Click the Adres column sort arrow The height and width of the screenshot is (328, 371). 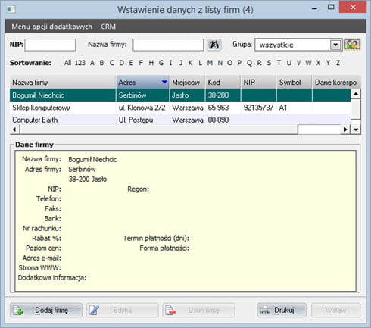click(164, 82)
